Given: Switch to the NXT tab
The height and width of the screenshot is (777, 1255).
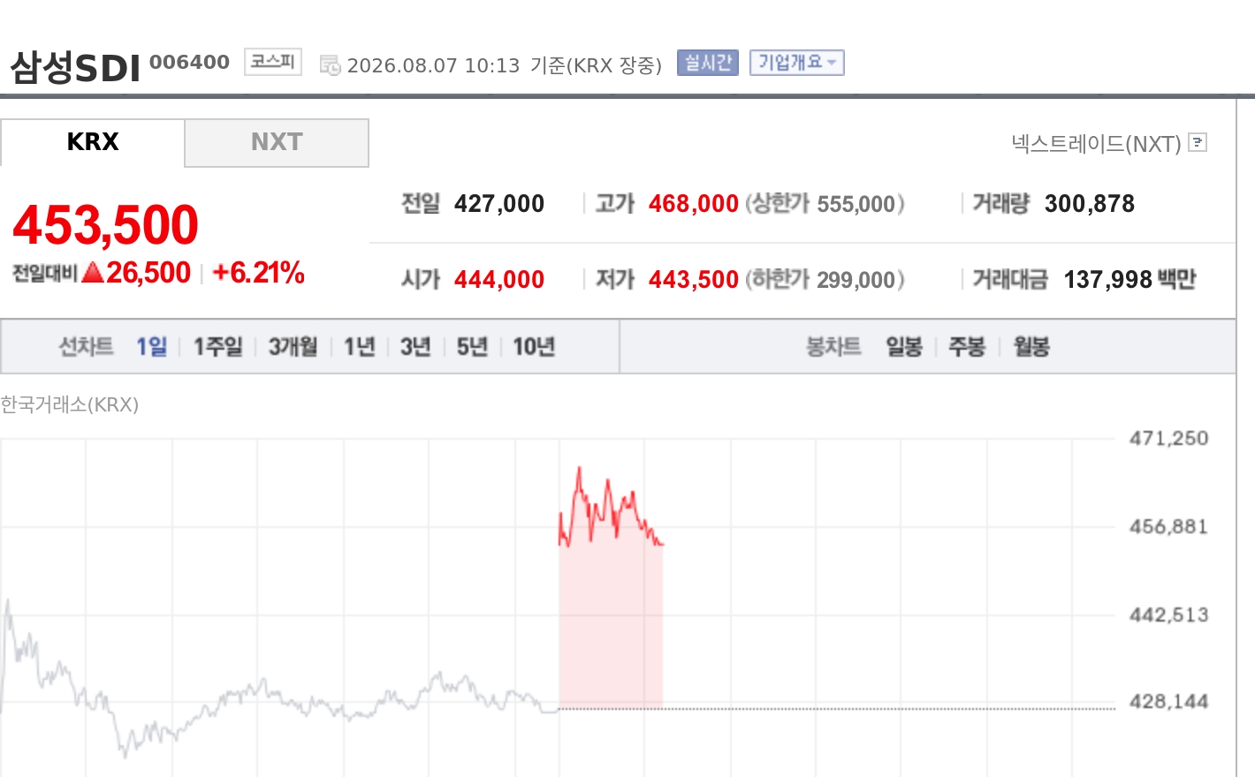Looking at the screenshot, I should click(277, 142).
